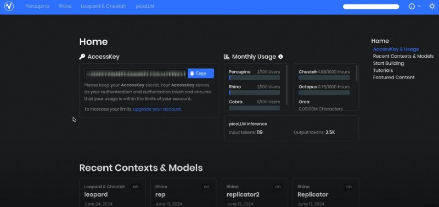This screenshot has height=207, width=439.
Task: Click the blurred AccessKey field
Action: [136, 74]
